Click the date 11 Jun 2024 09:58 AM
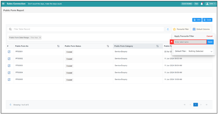 (173, 72)
